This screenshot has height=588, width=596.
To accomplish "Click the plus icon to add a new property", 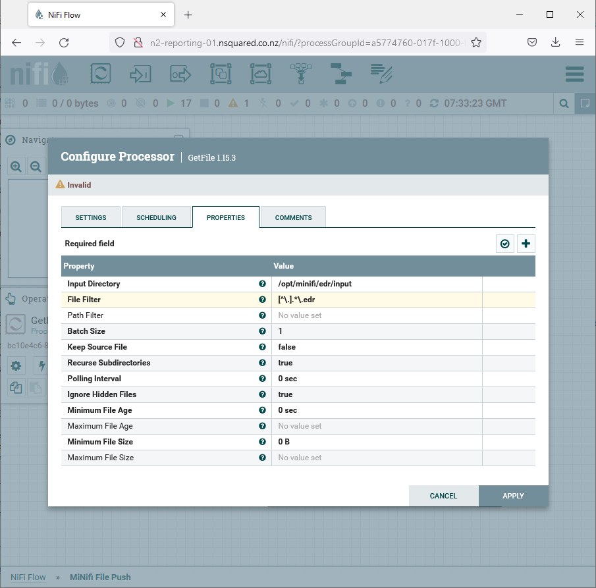I will [x=526, y=244].
